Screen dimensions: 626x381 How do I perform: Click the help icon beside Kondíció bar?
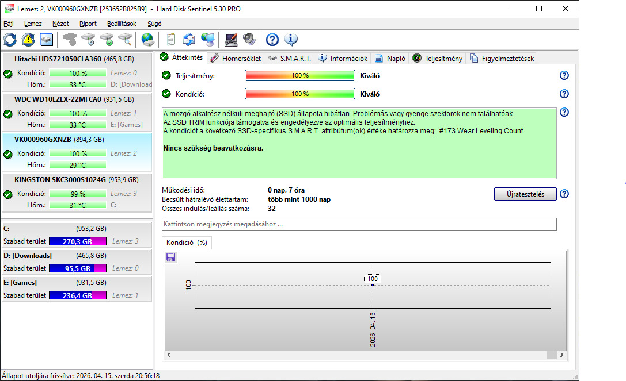[x=564, y=94]
